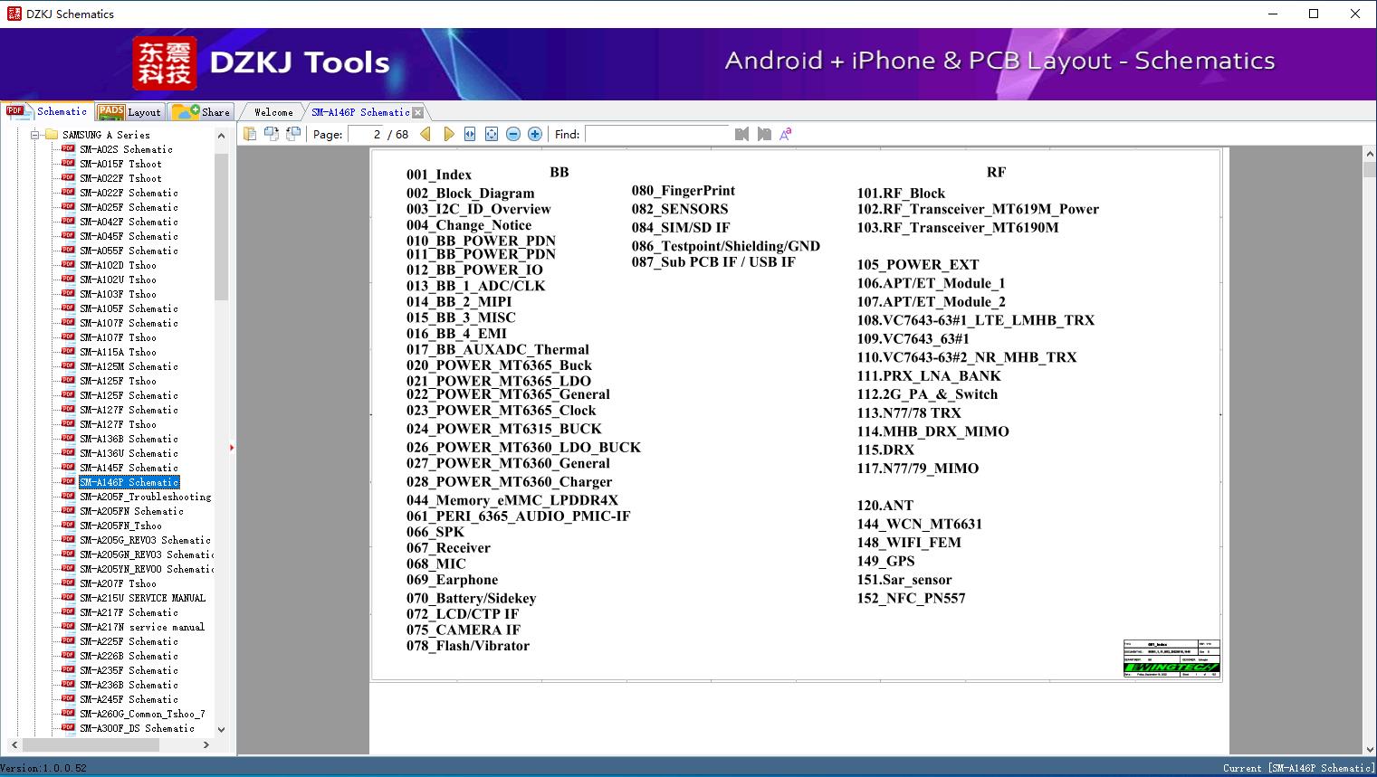
Task: Click 101.RF_Block index entry
Action: pos(901,193)
